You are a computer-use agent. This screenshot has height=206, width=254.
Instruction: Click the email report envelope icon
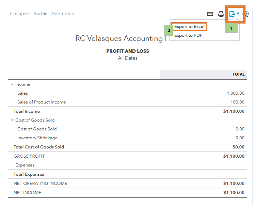point(210,14)
